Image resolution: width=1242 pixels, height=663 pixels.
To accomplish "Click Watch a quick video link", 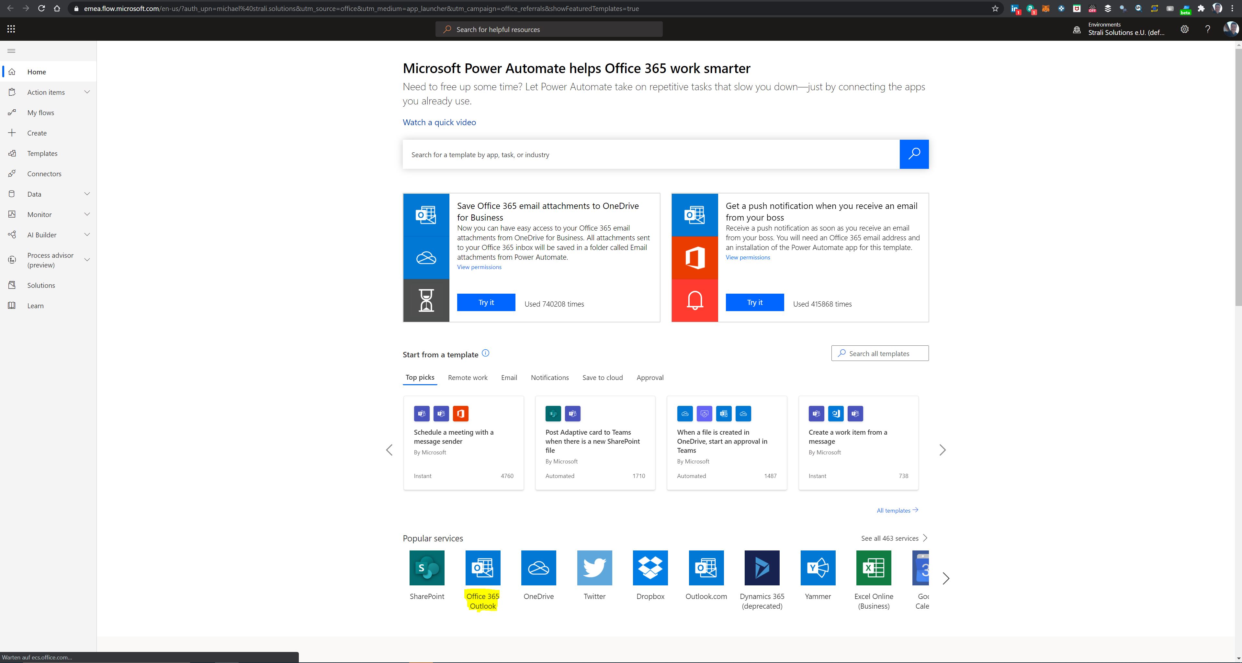I will [439, 121].
